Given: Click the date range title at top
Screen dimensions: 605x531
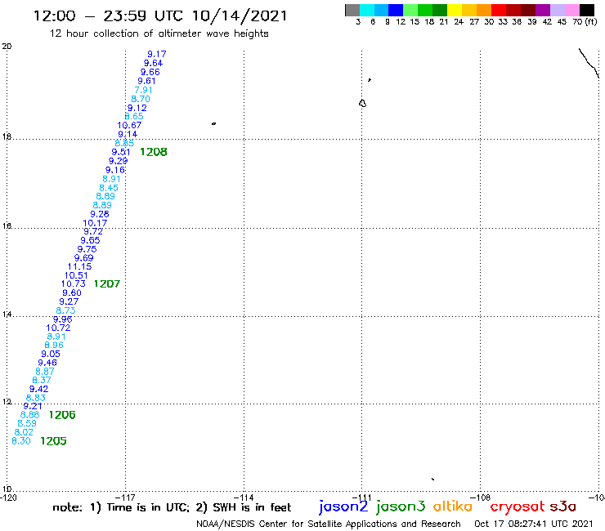Looking at the screenshot, I should tap(160, 16).
